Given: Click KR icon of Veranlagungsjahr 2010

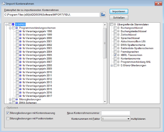Looking at the screenshot, I should click(20, 72).
